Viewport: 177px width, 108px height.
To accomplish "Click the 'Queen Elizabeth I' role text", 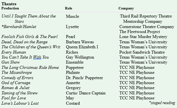I will pyautogui.click(x=82, y=47).
